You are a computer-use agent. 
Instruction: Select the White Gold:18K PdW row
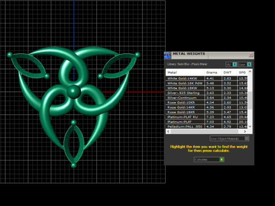pyautogui.click(x=207, y=83)
